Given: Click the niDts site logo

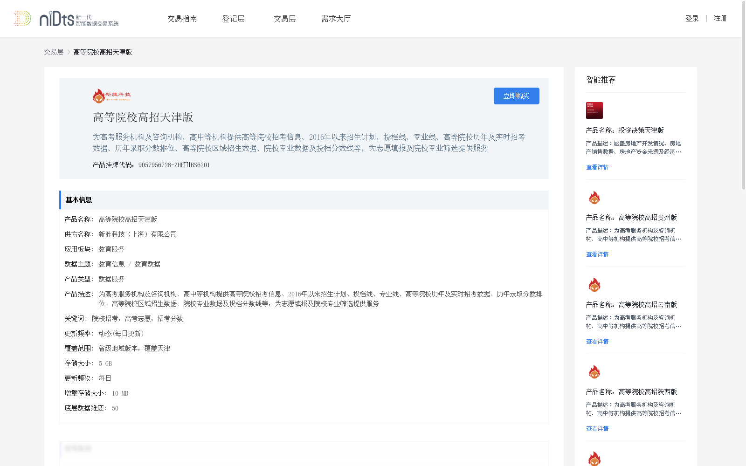Looking at the screenshot, I should pyautogui.click(x=66, y=19).
